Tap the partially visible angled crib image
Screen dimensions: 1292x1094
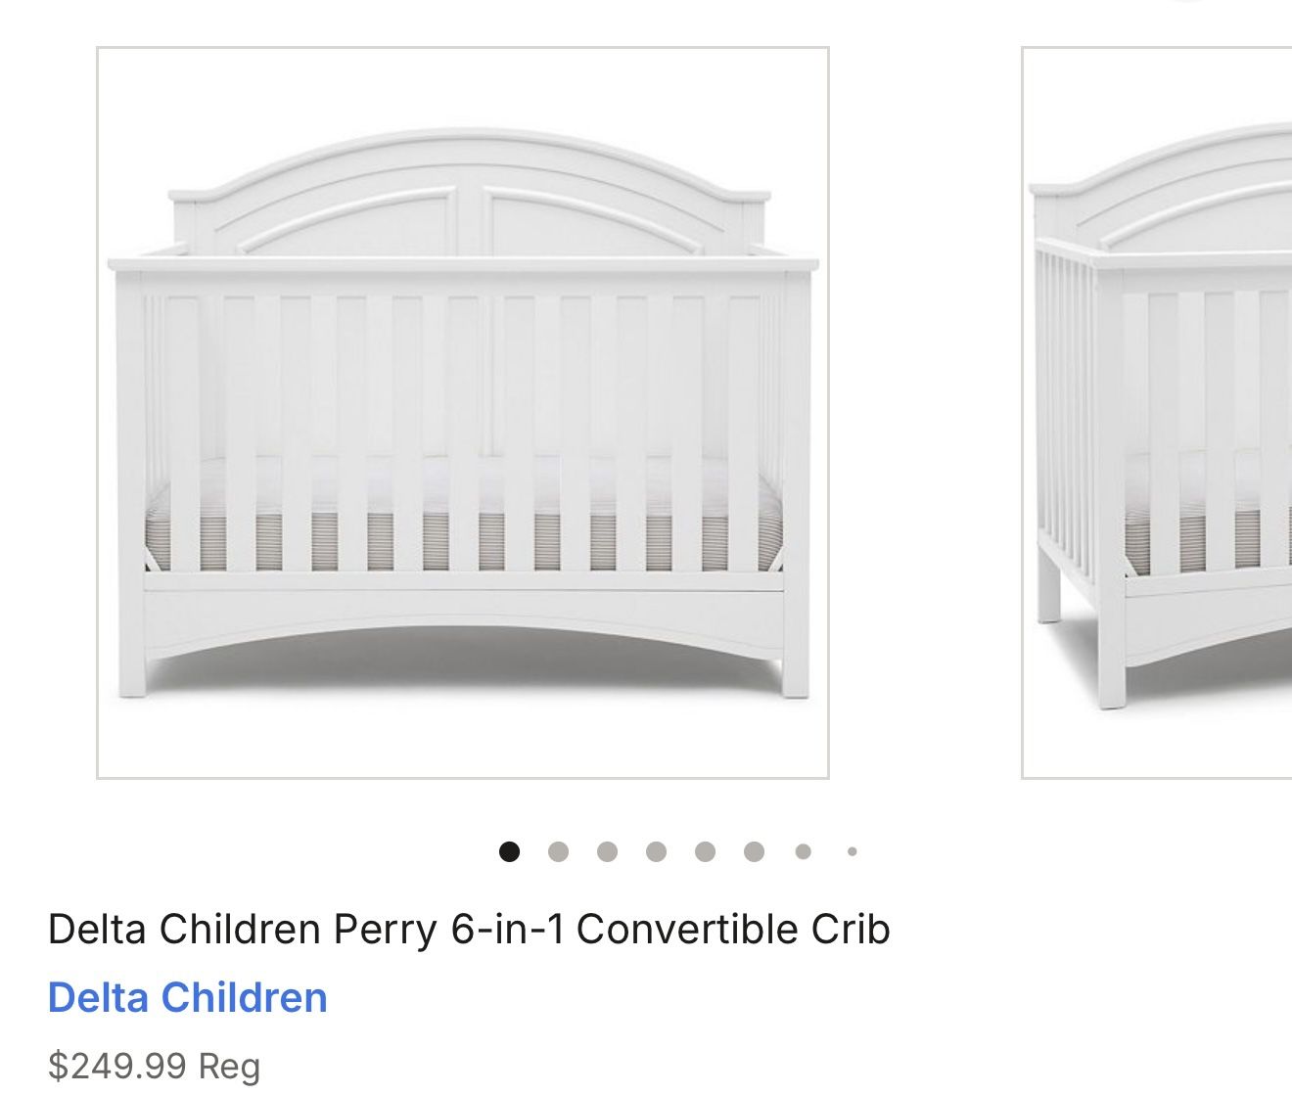tap(1155, 411)
